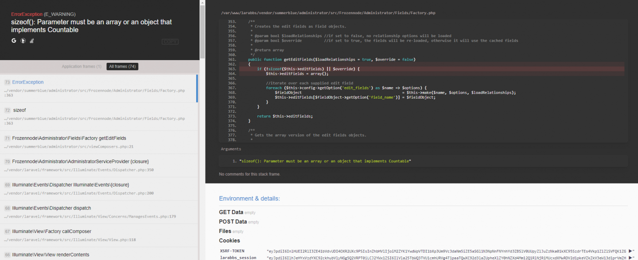Search the error on DuckDuckGo

(x=23, y=41)
